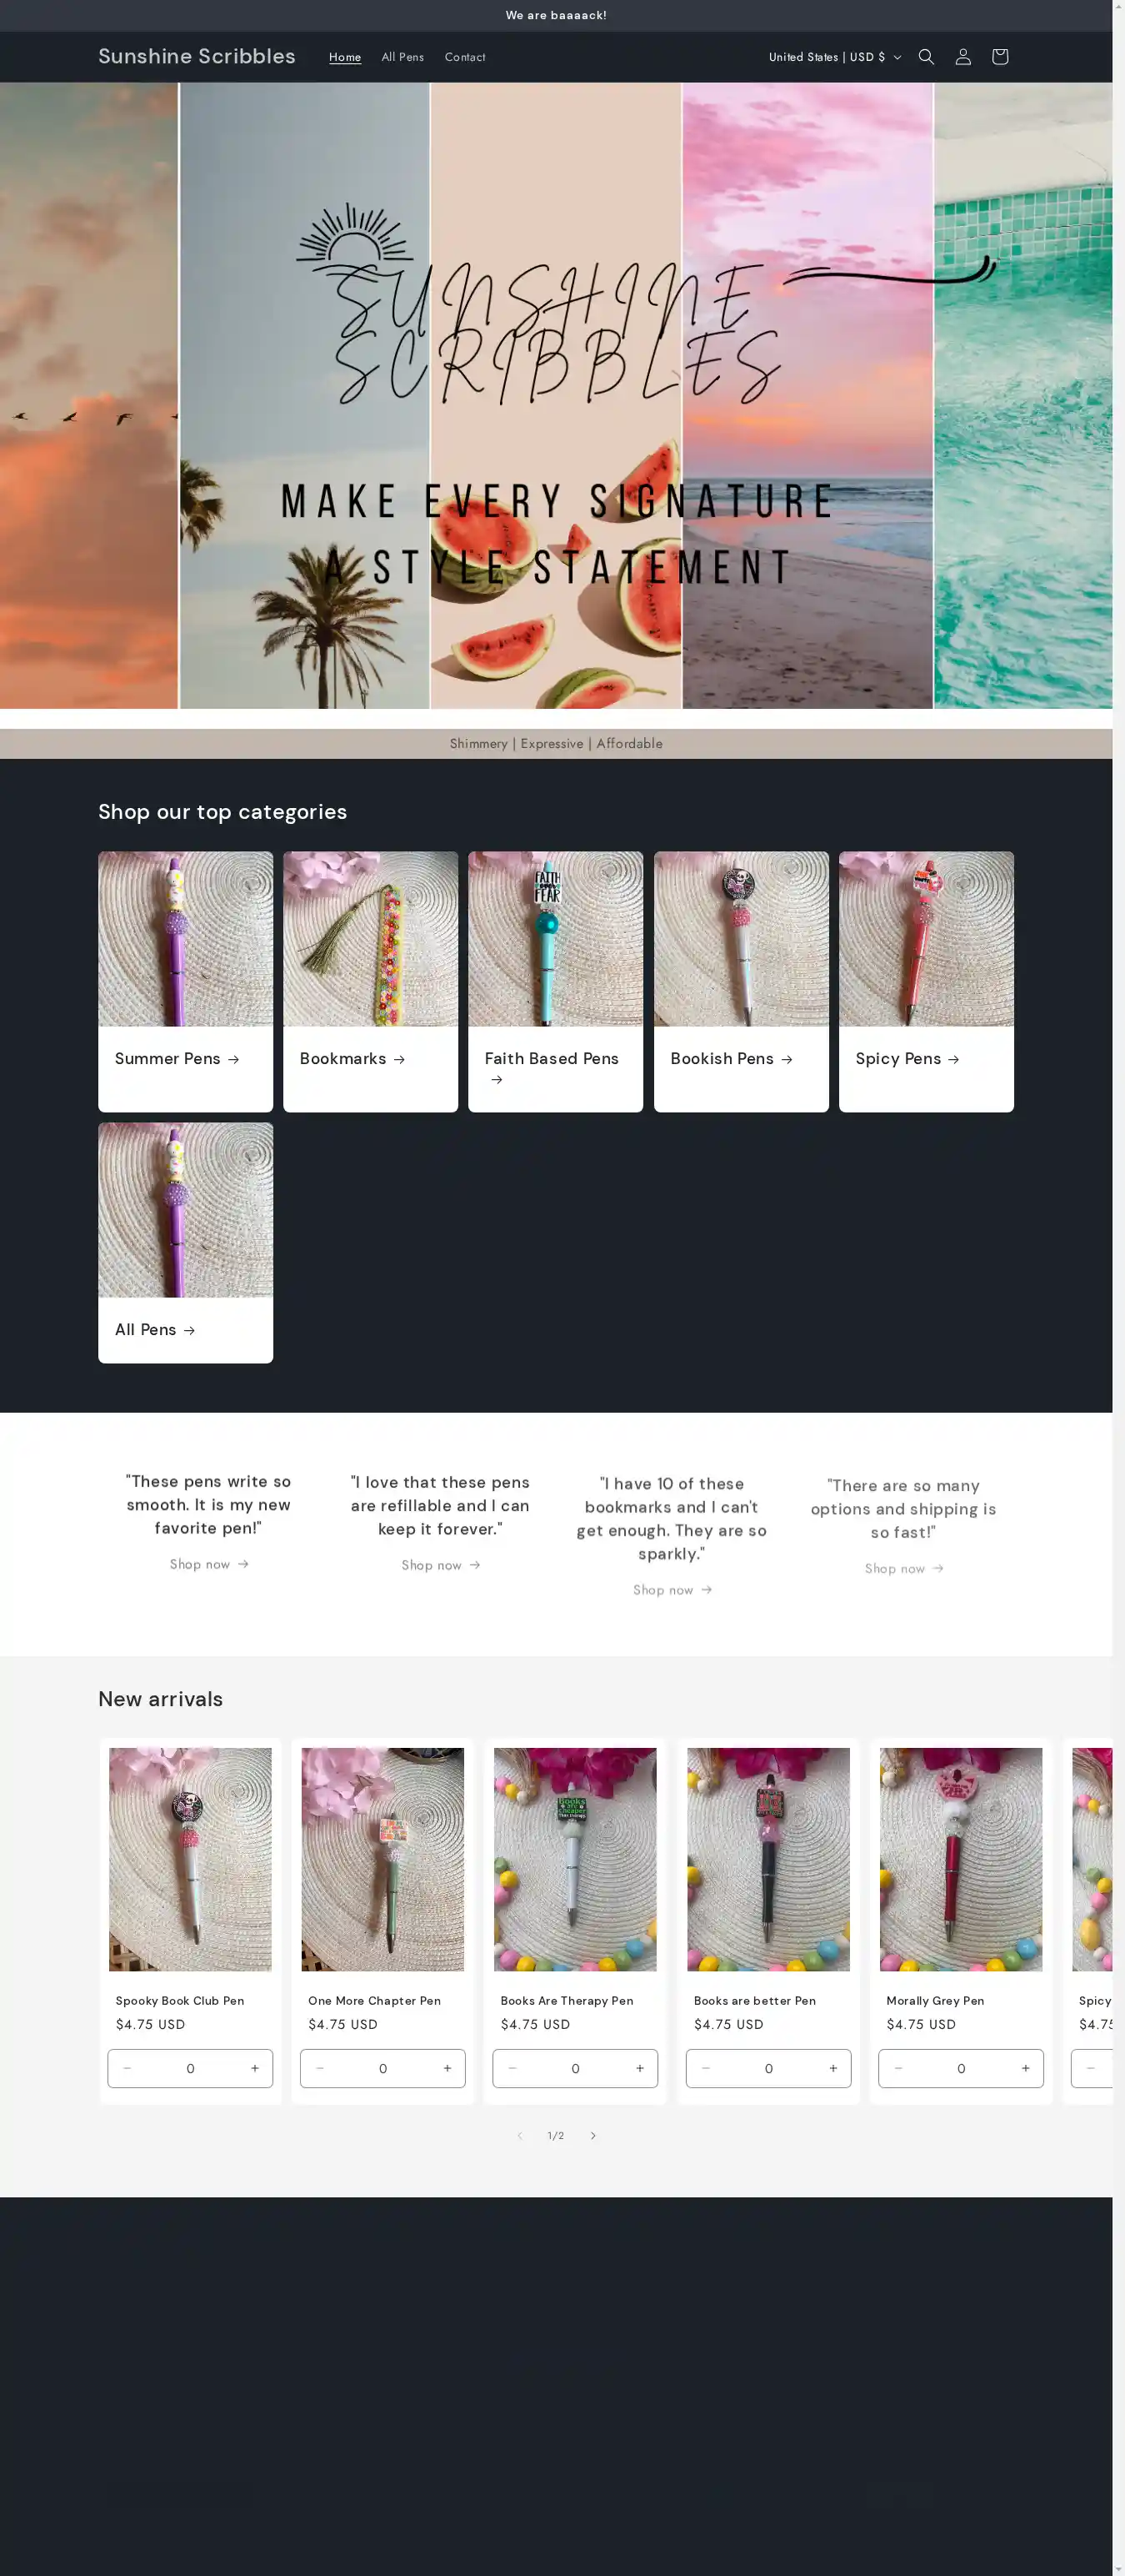Go to next New arrivals slide
This screenshot has width=1125, height=2576.
pos(592,2135)
